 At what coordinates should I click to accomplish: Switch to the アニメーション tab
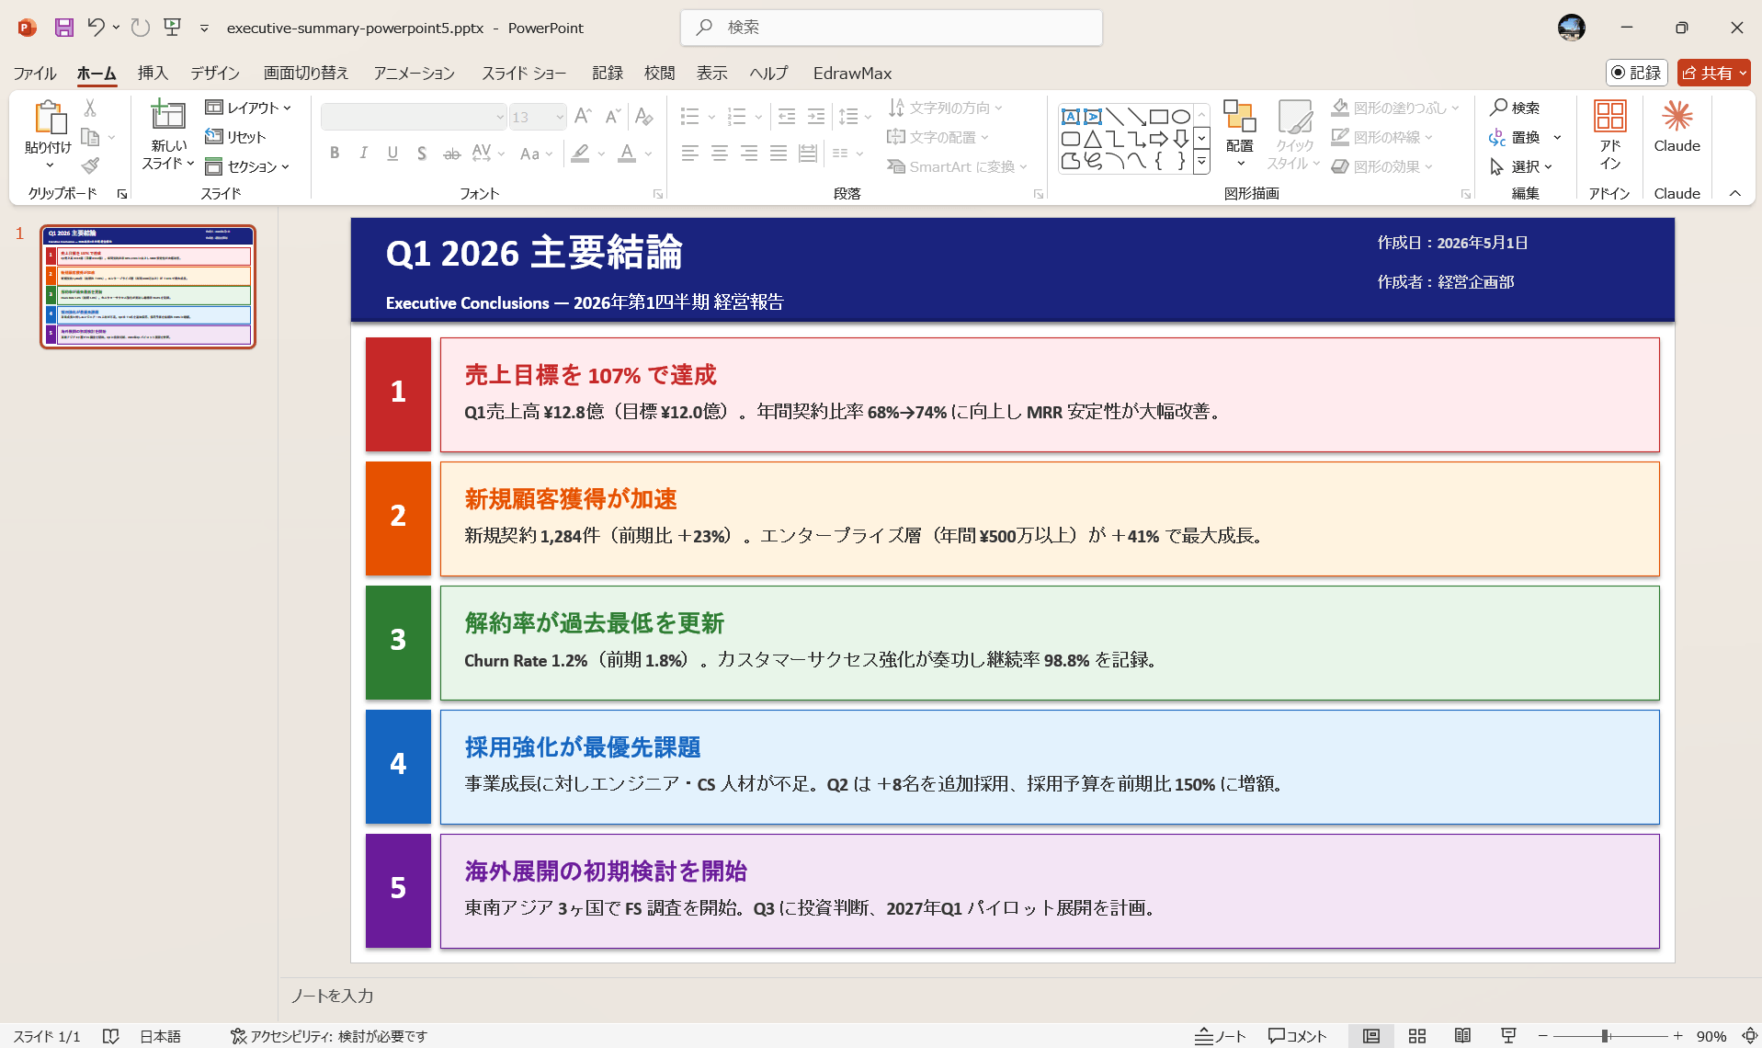pos(414,73)
